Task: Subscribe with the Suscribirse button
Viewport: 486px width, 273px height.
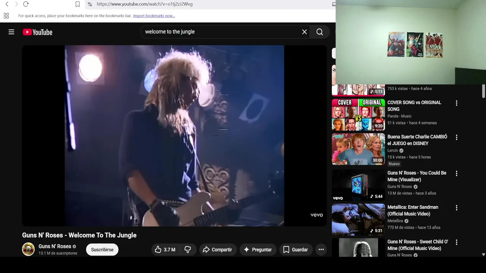Action: (102, 249)
